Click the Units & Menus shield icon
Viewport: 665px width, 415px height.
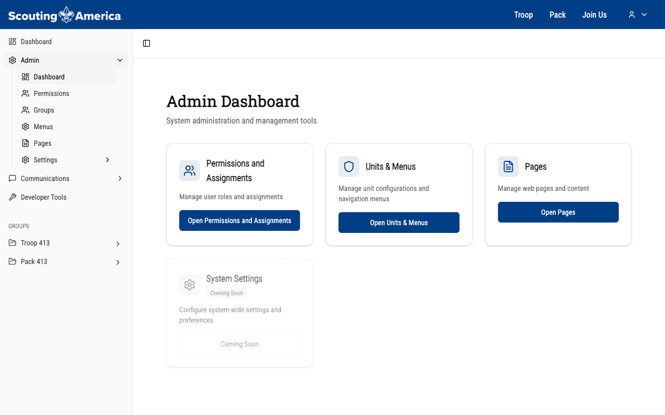pos(349,167)
